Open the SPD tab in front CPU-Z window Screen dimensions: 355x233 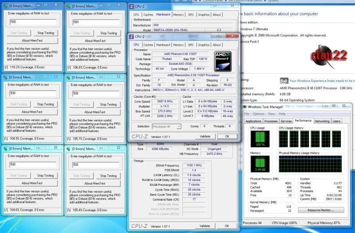click(191, 45)
